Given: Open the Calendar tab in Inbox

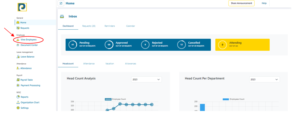Looking at the screenshot, I should click(131, 26).
